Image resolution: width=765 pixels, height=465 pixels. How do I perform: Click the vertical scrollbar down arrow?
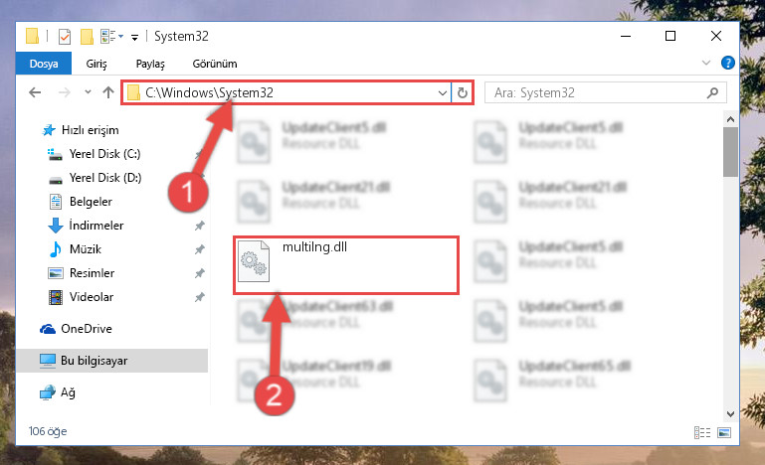pyautogui.click(x=730, y=414)
